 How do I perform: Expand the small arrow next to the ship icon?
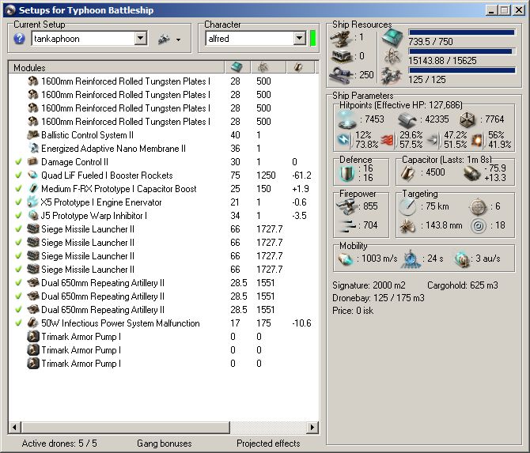pyautogui.click(x=178, y=40)
